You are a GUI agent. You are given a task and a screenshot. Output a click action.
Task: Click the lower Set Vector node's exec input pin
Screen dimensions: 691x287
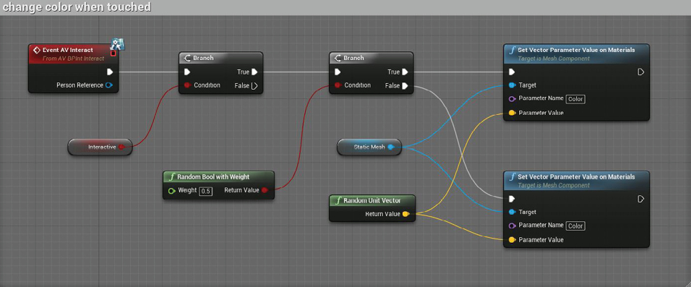pyautogui.click(x=512, y=200)
